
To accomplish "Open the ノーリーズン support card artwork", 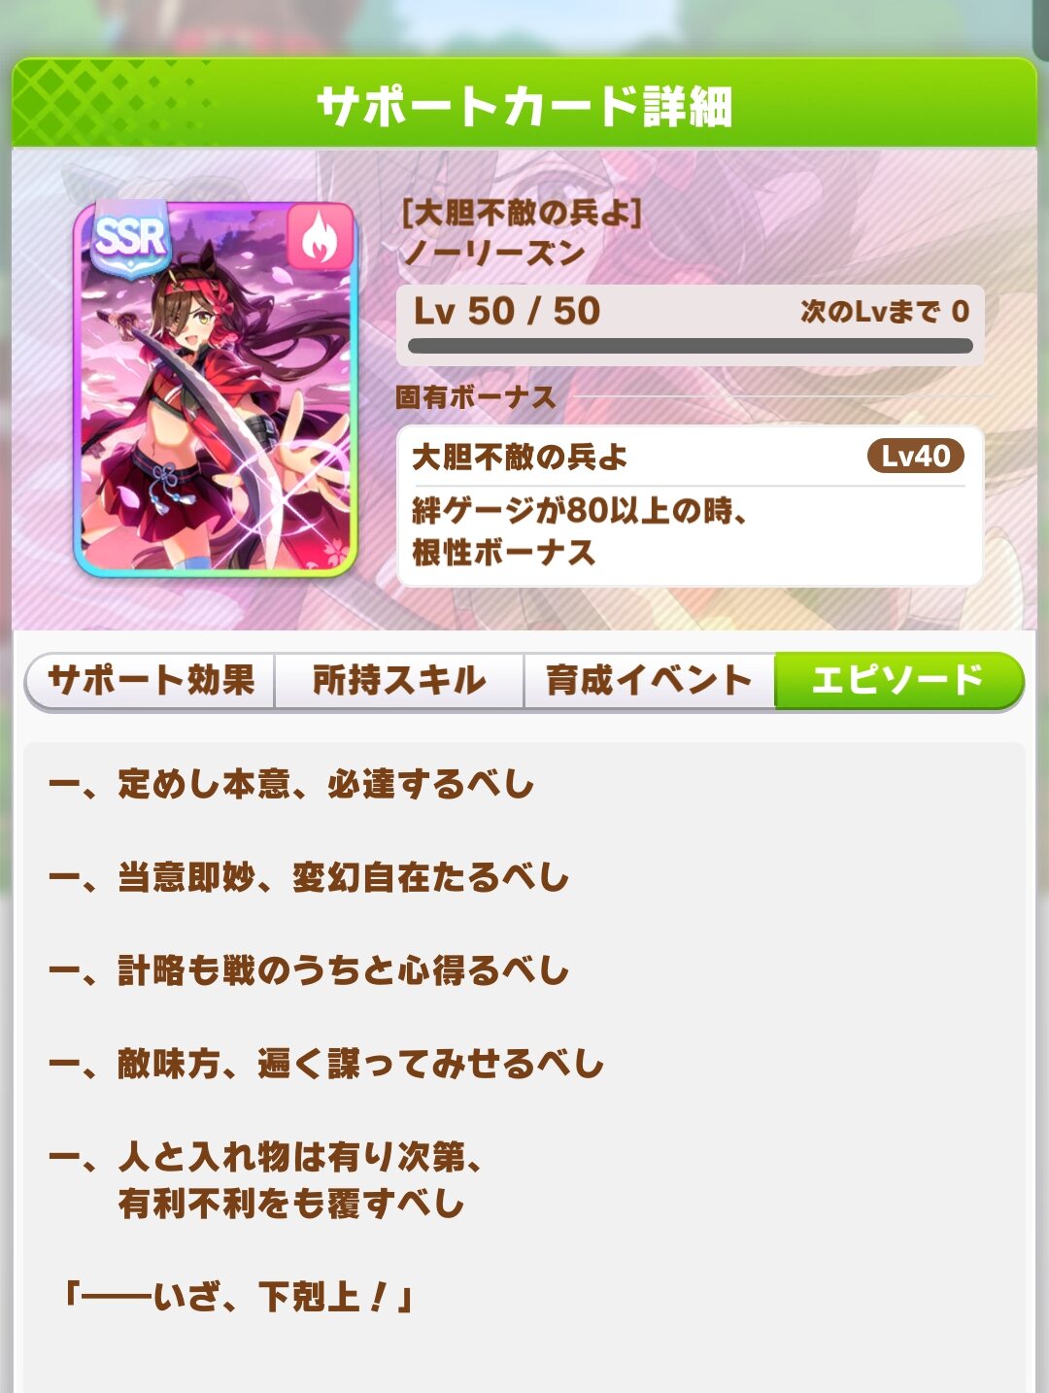I will (216, 389).
